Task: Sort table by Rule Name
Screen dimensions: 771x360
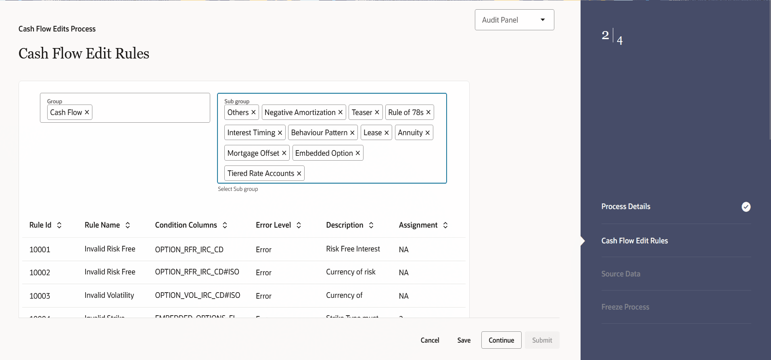Action: pos(128,225)
